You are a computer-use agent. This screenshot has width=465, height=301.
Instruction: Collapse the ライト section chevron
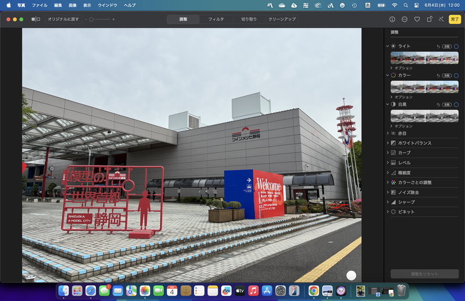tap(387, 46)
